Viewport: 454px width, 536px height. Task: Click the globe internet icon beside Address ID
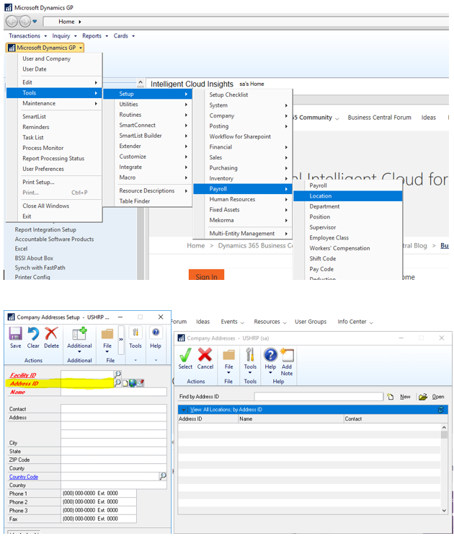point(133,383)
